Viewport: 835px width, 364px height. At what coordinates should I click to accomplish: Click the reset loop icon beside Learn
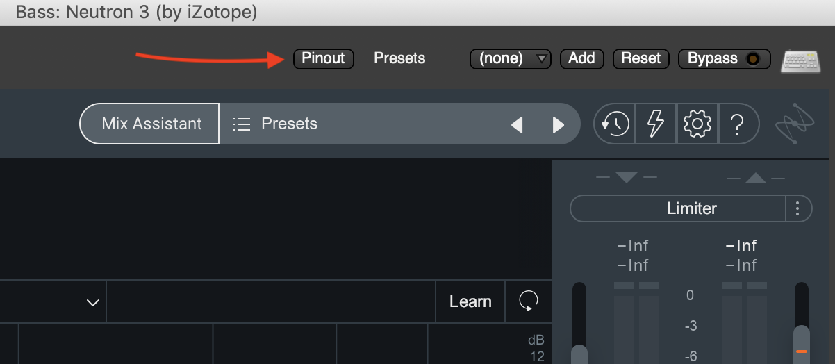coord(528,301)
